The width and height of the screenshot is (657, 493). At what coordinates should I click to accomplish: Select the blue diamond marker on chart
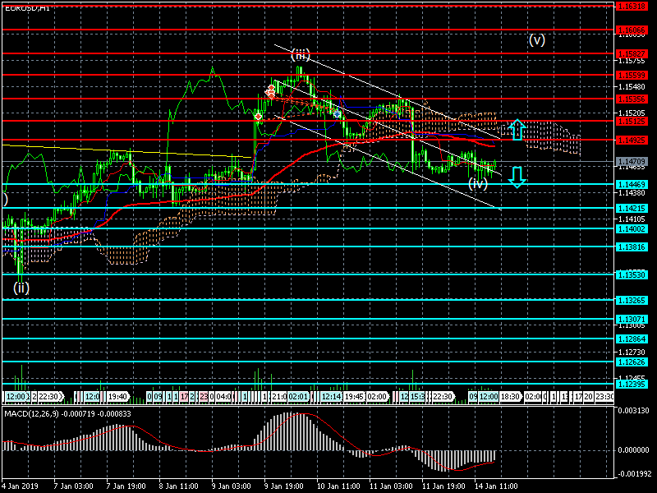click(338, 113)
